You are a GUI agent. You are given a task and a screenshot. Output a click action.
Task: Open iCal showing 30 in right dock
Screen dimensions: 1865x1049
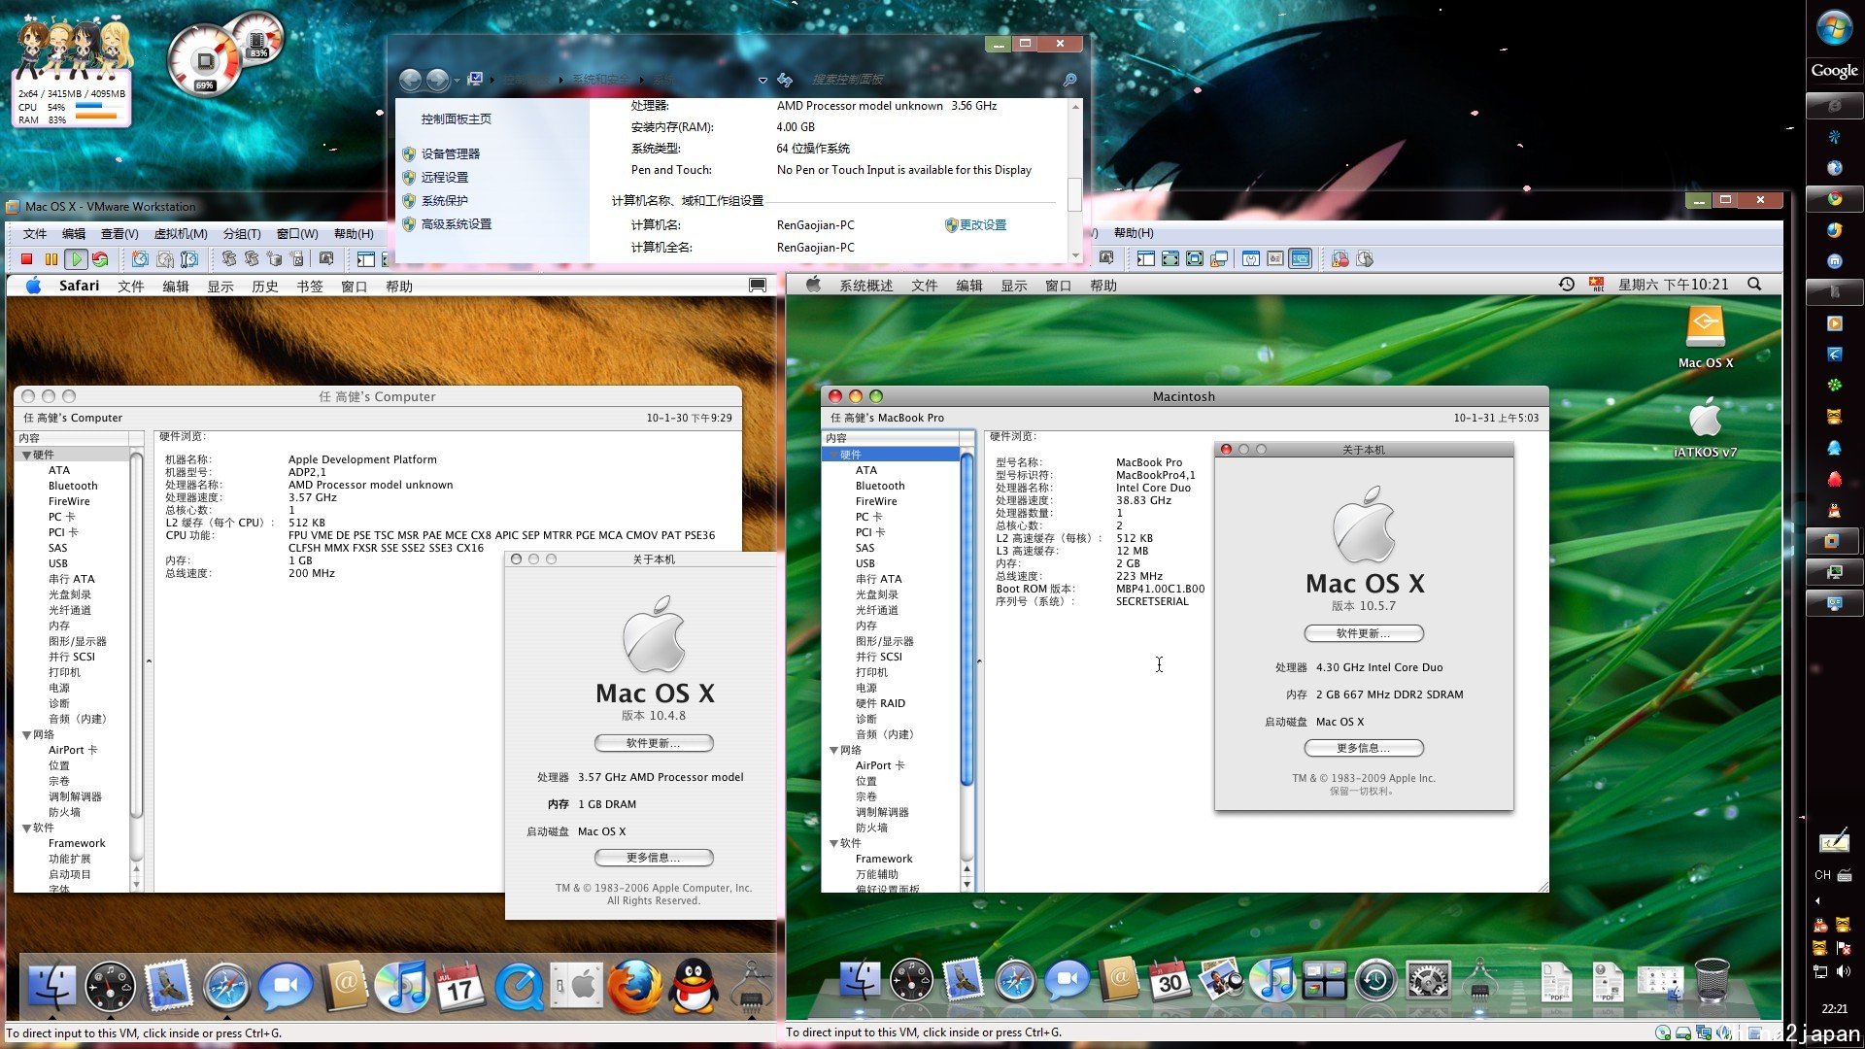tap(1170, 981)
